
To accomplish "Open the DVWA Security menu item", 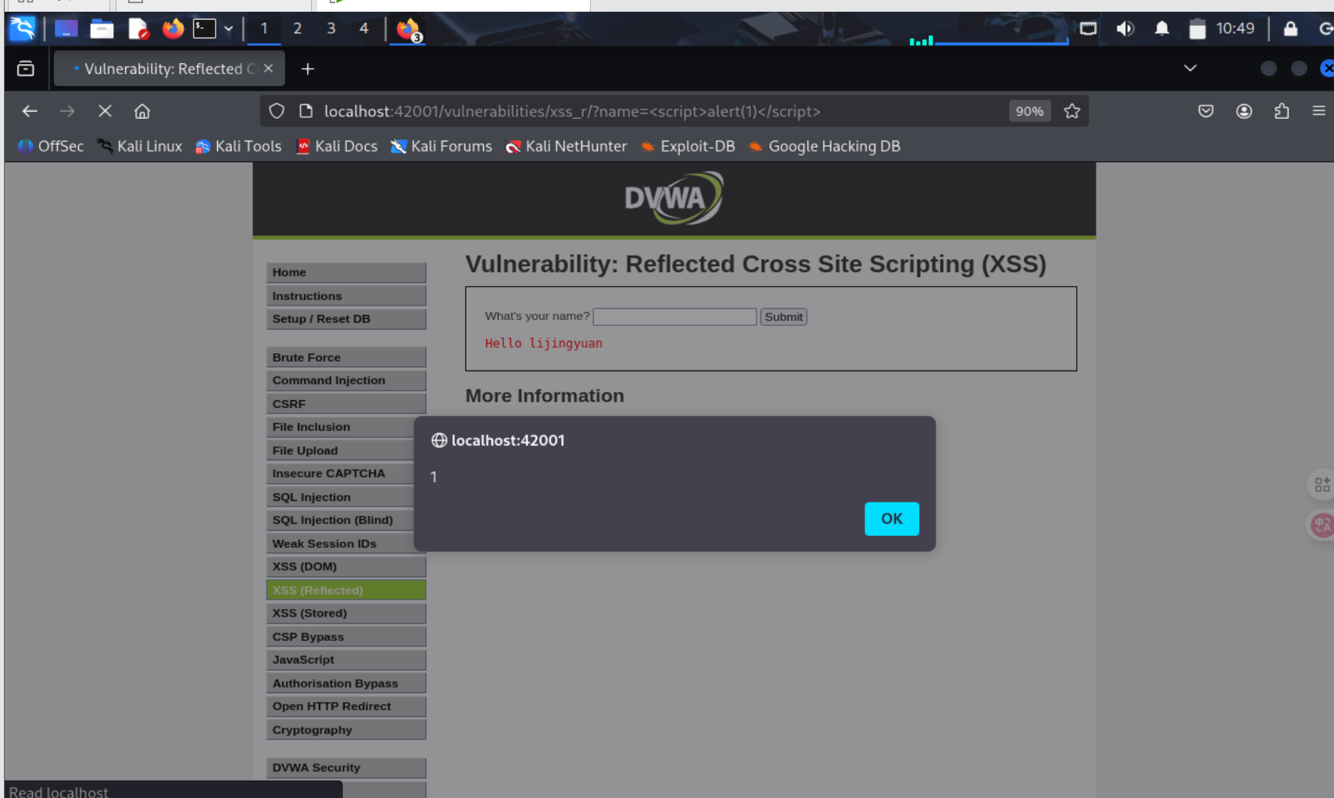I will [x=346, y=768].
